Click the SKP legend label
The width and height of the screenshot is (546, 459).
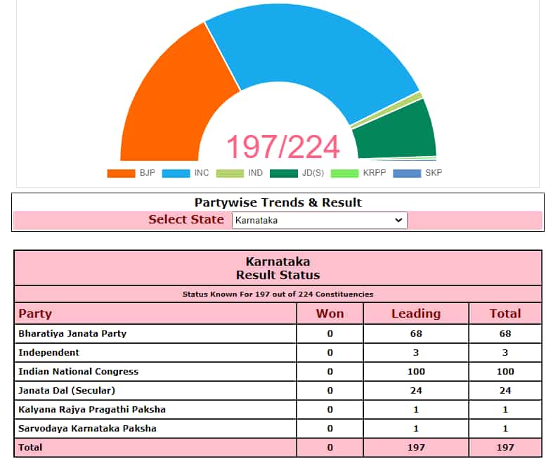point(434,173)
